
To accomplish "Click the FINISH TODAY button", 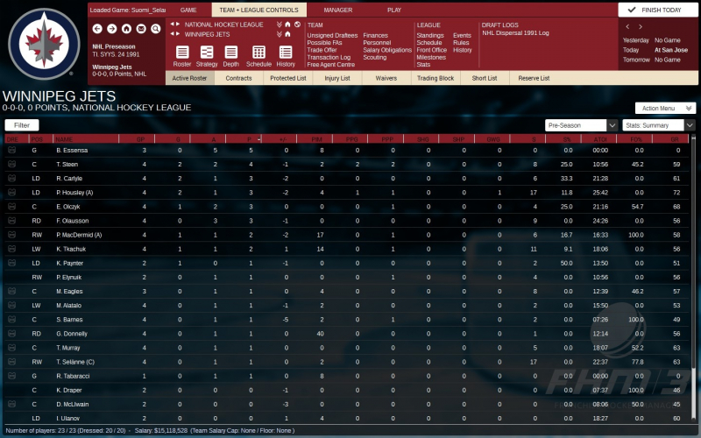I will point(658,10).
